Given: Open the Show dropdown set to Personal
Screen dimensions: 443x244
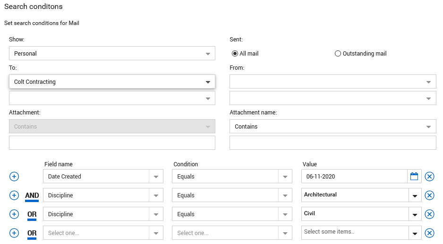Looking at the screenshot, I should [x=112, y=53].
